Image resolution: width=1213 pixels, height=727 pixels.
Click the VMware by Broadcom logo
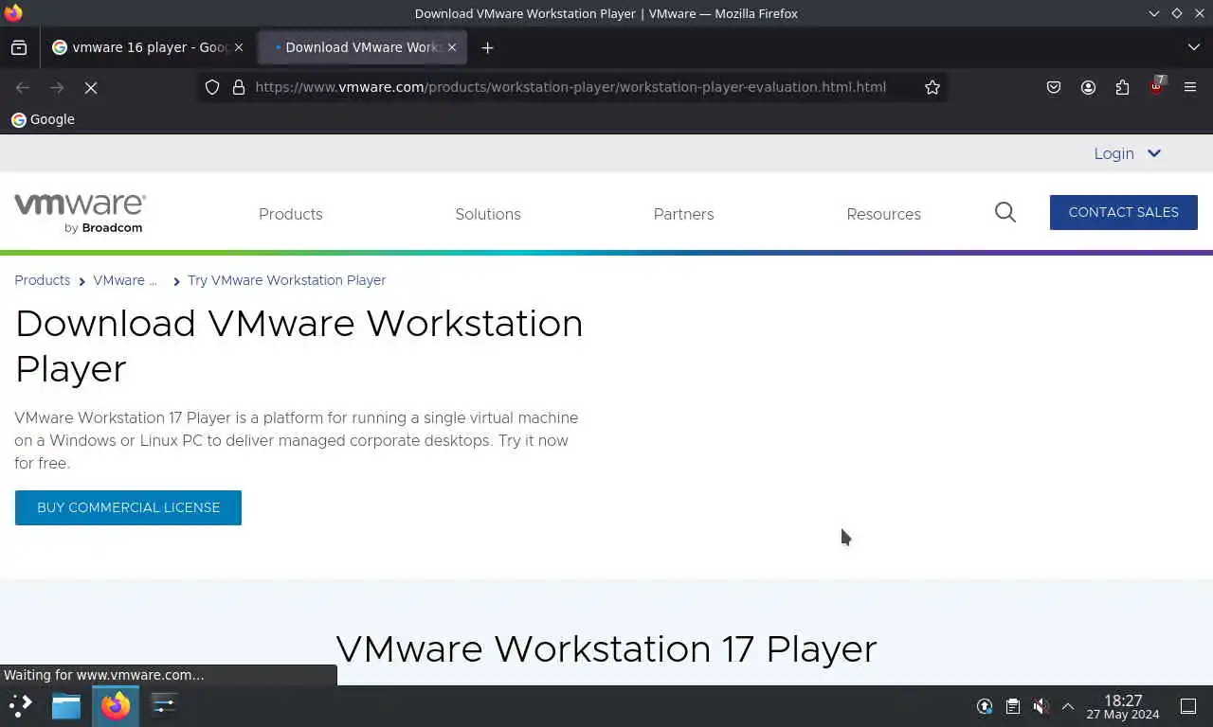pyautogui.click(x=80, y=213)
